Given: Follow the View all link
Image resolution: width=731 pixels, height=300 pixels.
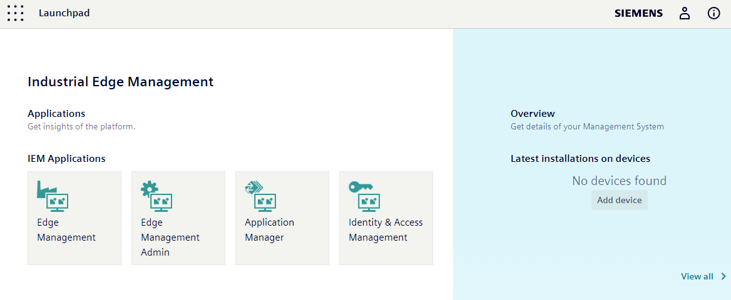Looking at the screenshot, I should pyautogui.click(x=697, y=276).
